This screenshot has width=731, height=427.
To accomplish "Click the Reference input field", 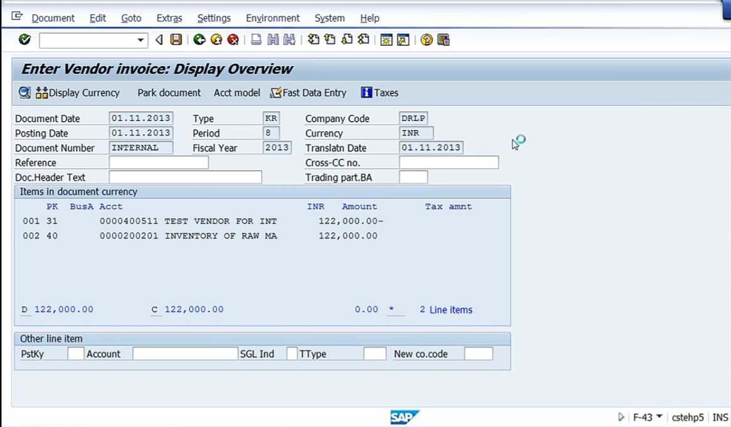I will pos(159,162).
